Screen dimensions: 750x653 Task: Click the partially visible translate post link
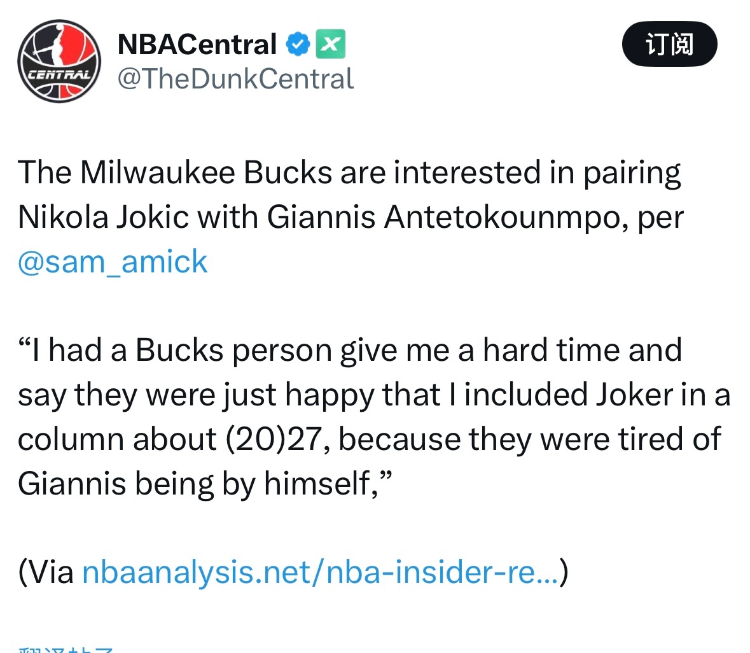(66, 649)
